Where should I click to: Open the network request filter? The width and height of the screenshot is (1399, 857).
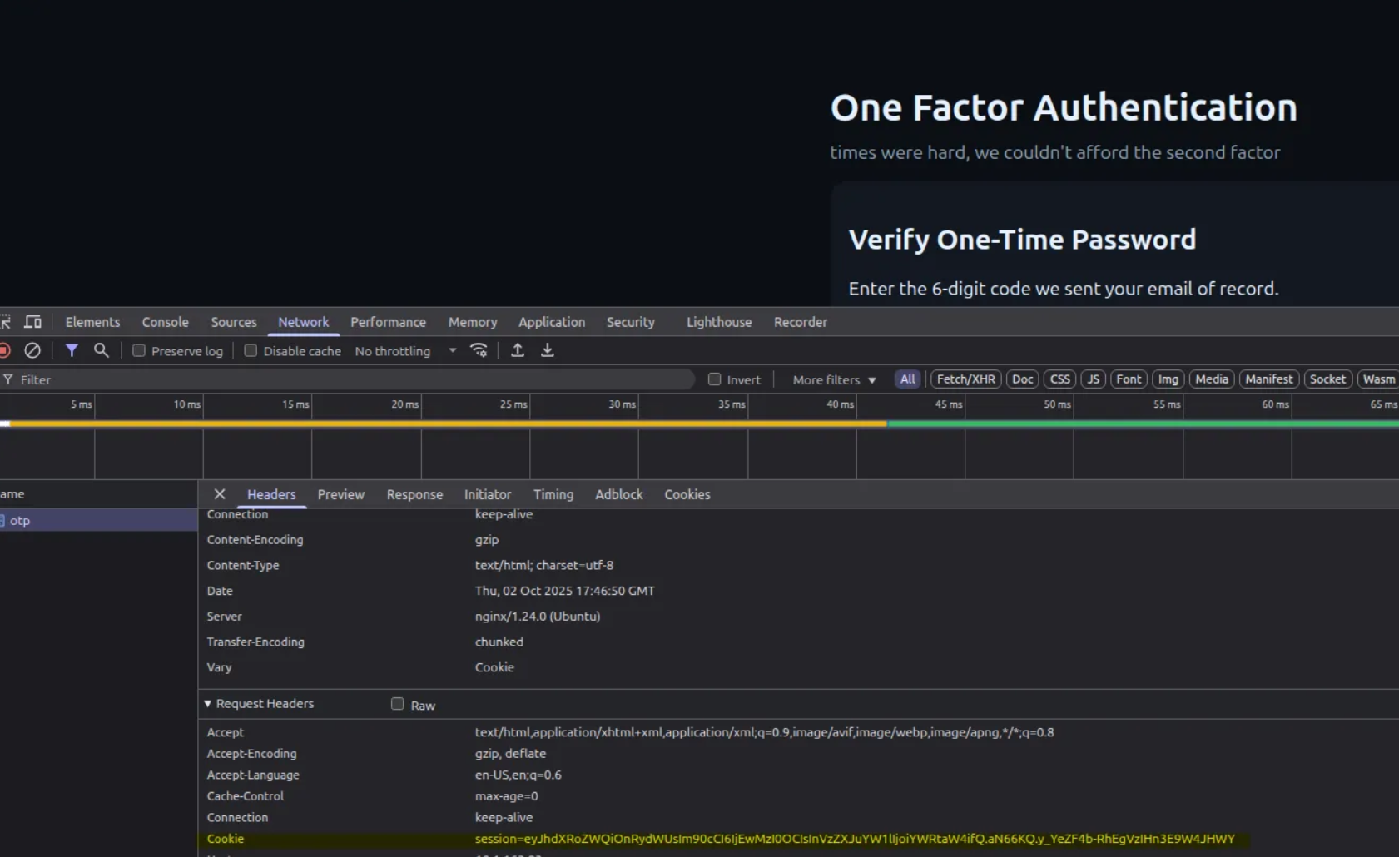tap(72, 350)
